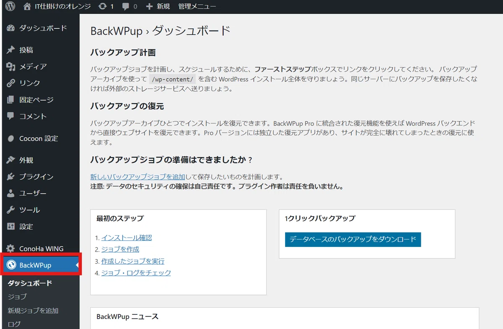Screen dimensions: 503x329
Task: Click the circle icon for Cocoon 設定
Action: (x=11, y=139)
